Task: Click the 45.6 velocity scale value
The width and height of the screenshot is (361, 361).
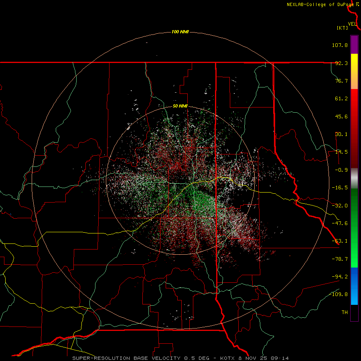Action: point(341,116)
